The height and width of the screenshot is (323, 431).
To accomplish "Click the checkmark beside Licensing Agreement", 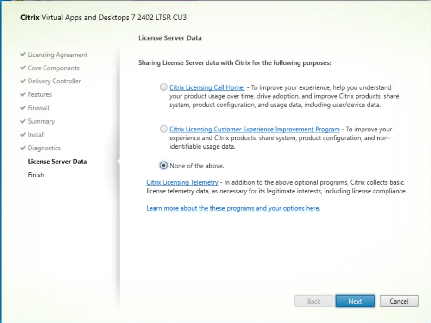I will [23, 54].
